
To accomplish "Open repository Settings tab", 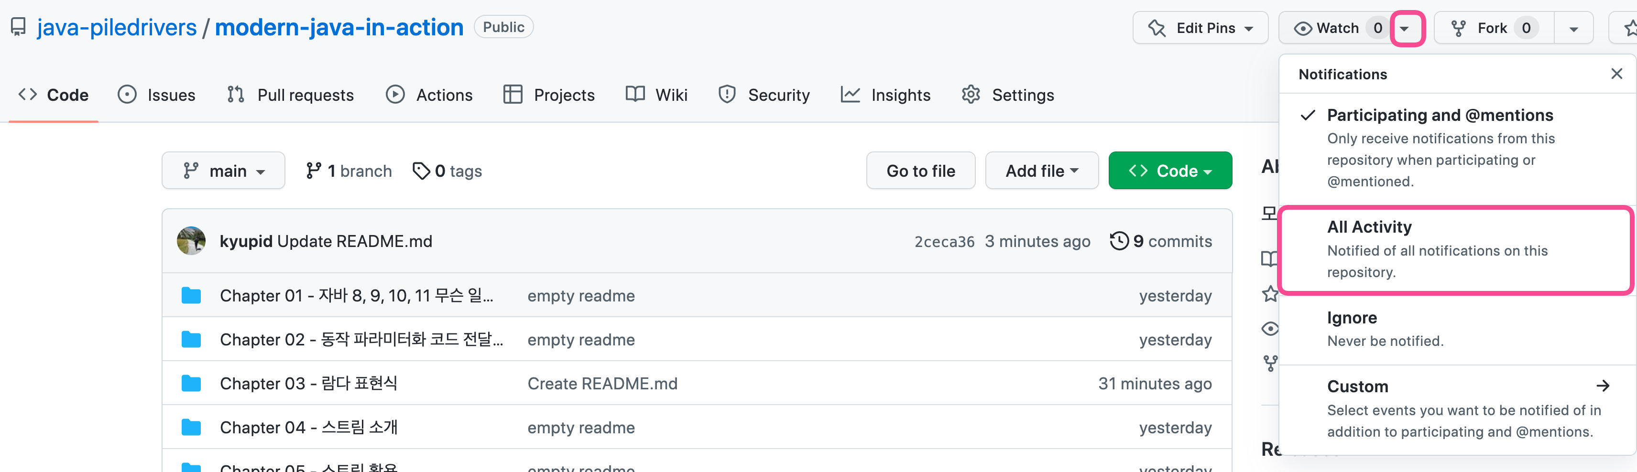I will tap(1008, 95).
